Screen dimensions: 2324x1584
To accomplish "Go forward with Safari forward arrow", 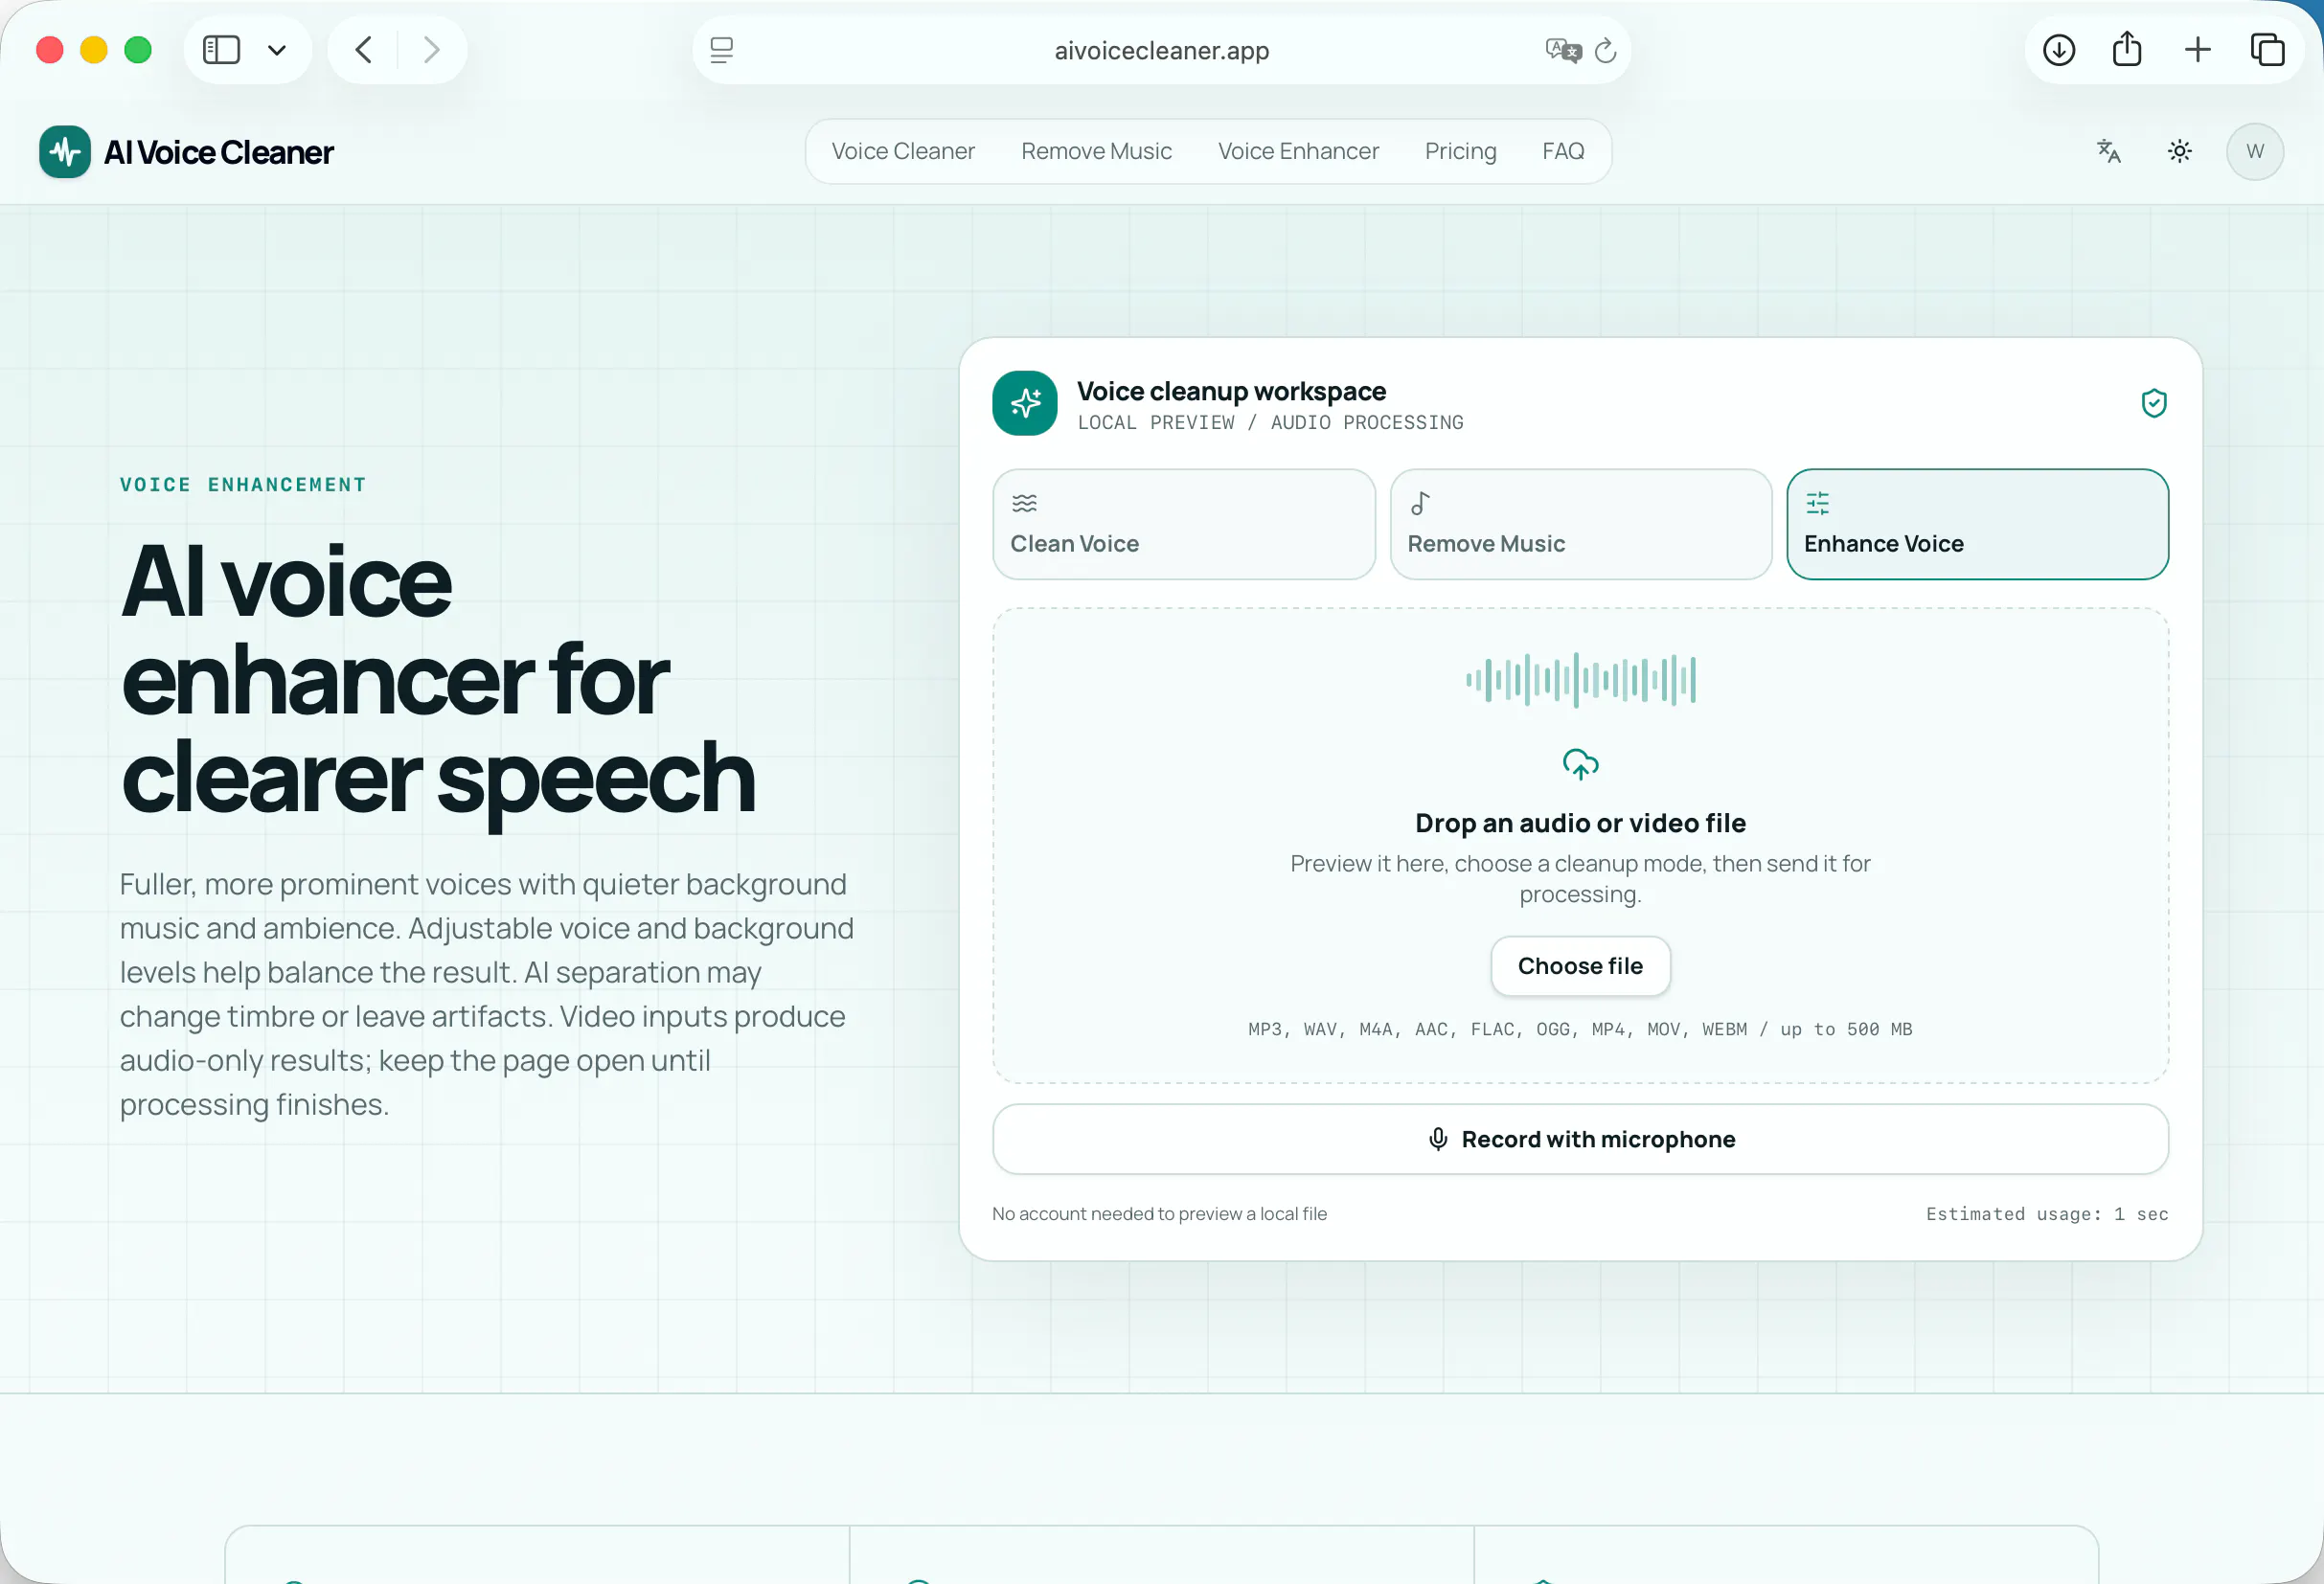I will [431, 50].
